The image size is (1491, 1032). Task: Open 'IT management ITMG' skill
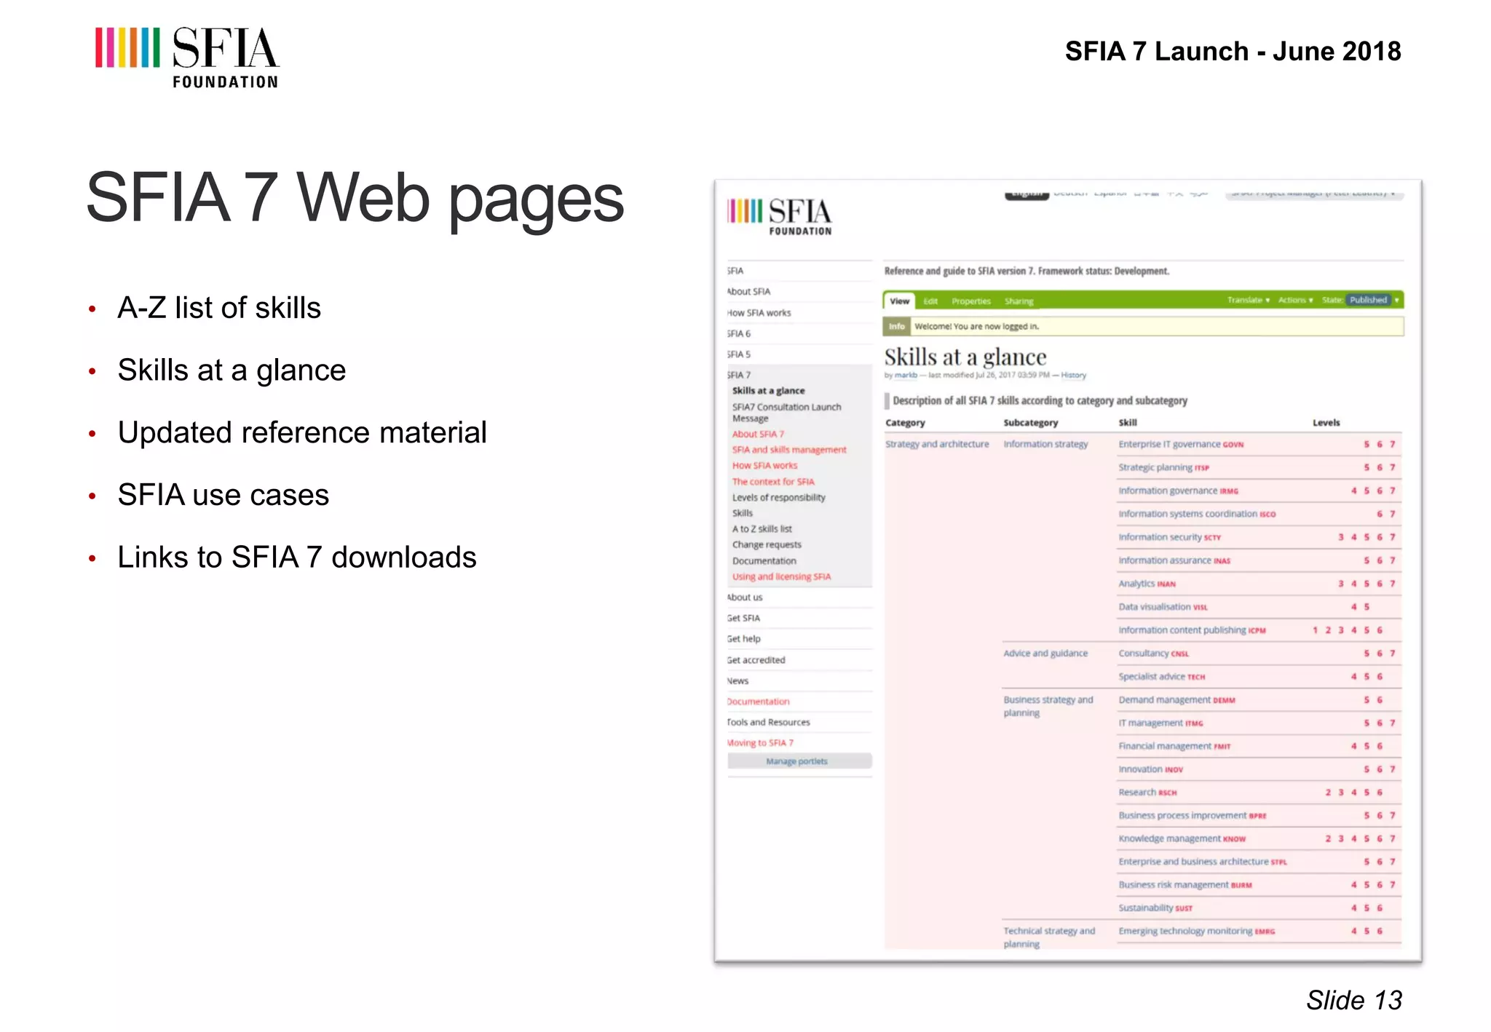(x=1160, y=723)
